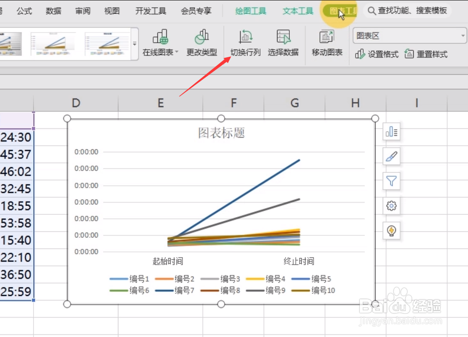
Task: Click cell showing 25:59
Action: (x=17, y=291)
